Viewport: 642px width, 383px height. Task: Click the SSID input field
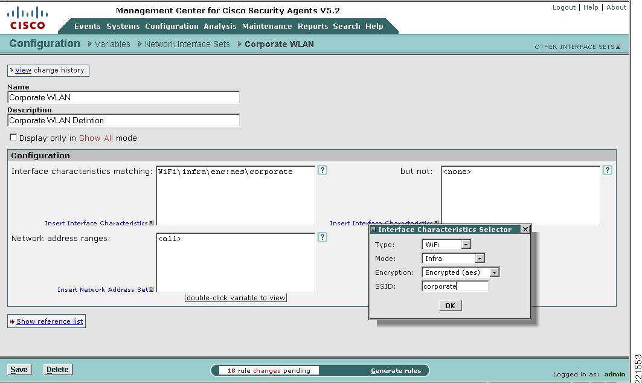click(x=455, y=286)
